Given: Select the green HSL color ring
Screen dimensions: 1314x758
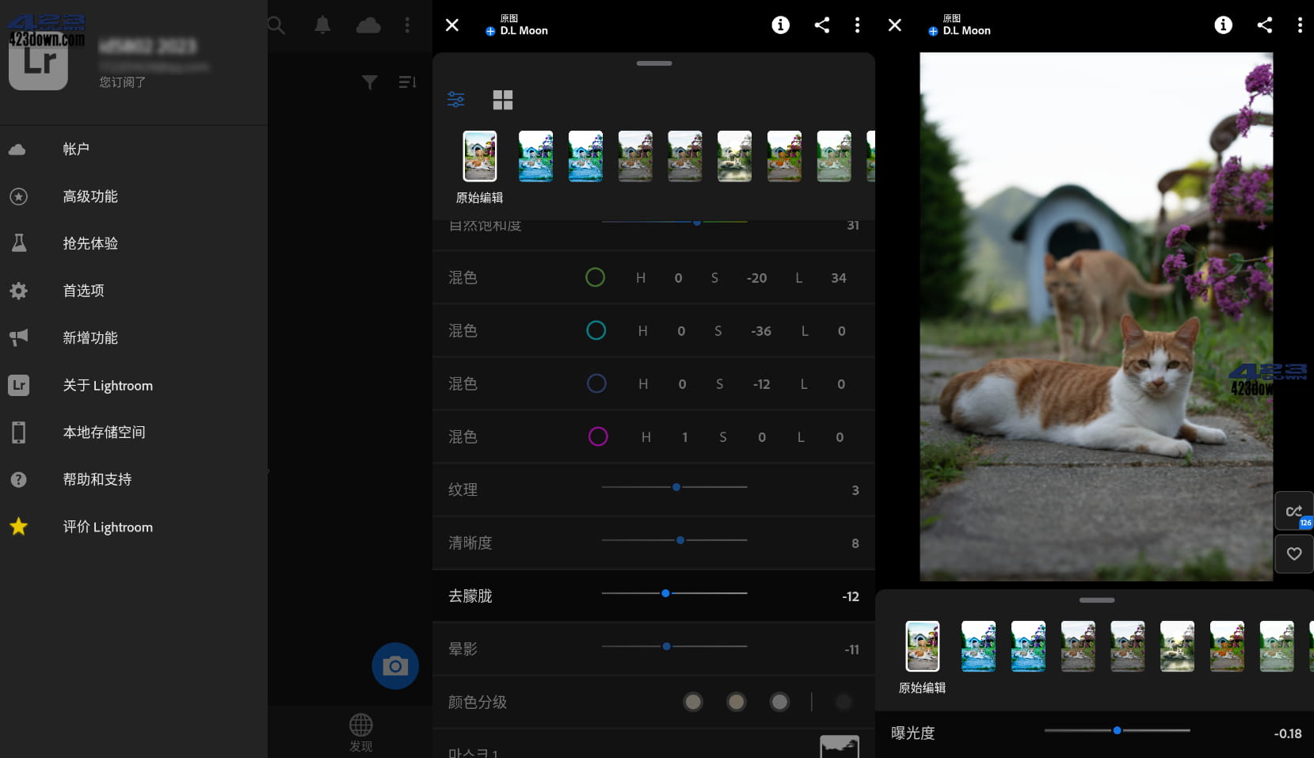Looking at the screenshot, I should pos(596,277).
